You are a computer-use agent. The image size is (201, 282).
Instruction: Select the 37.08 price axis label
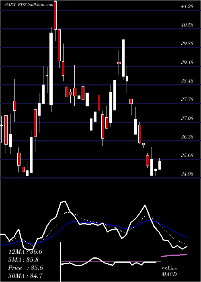(187, 118)
